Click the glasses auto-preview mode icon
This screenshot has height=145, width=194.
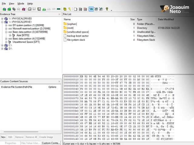point(91,9)
